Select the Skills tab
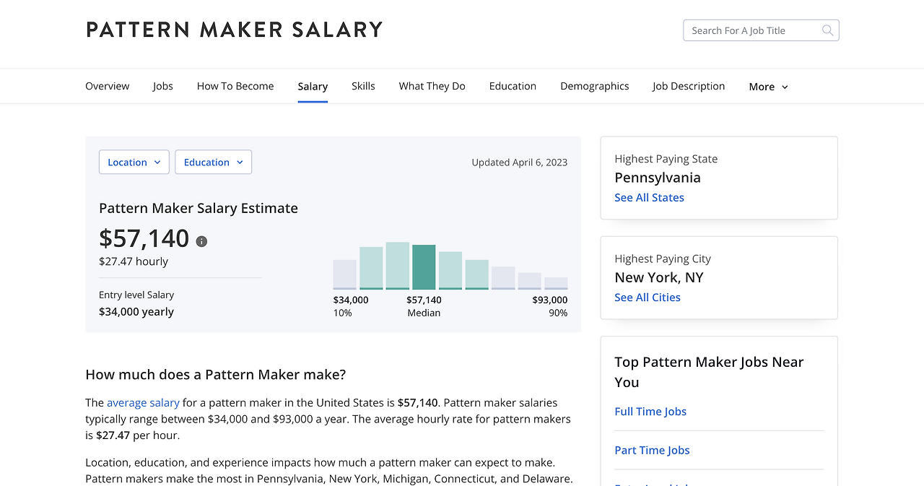Viewport: 924px width, 486px height. point(363,86)
